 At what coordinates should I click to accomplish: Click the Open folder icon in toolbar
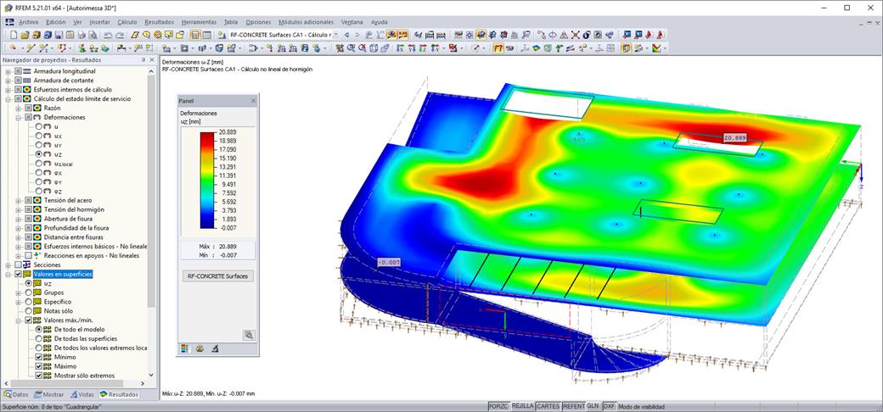click(x=25, y=35)
